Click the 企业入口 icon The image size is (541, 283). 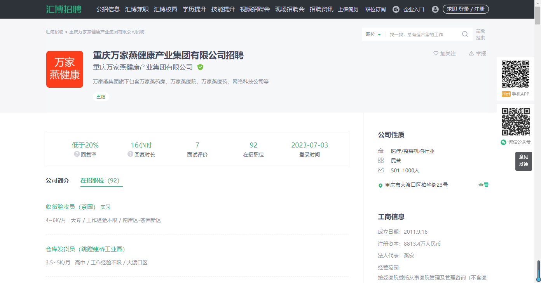396,9
